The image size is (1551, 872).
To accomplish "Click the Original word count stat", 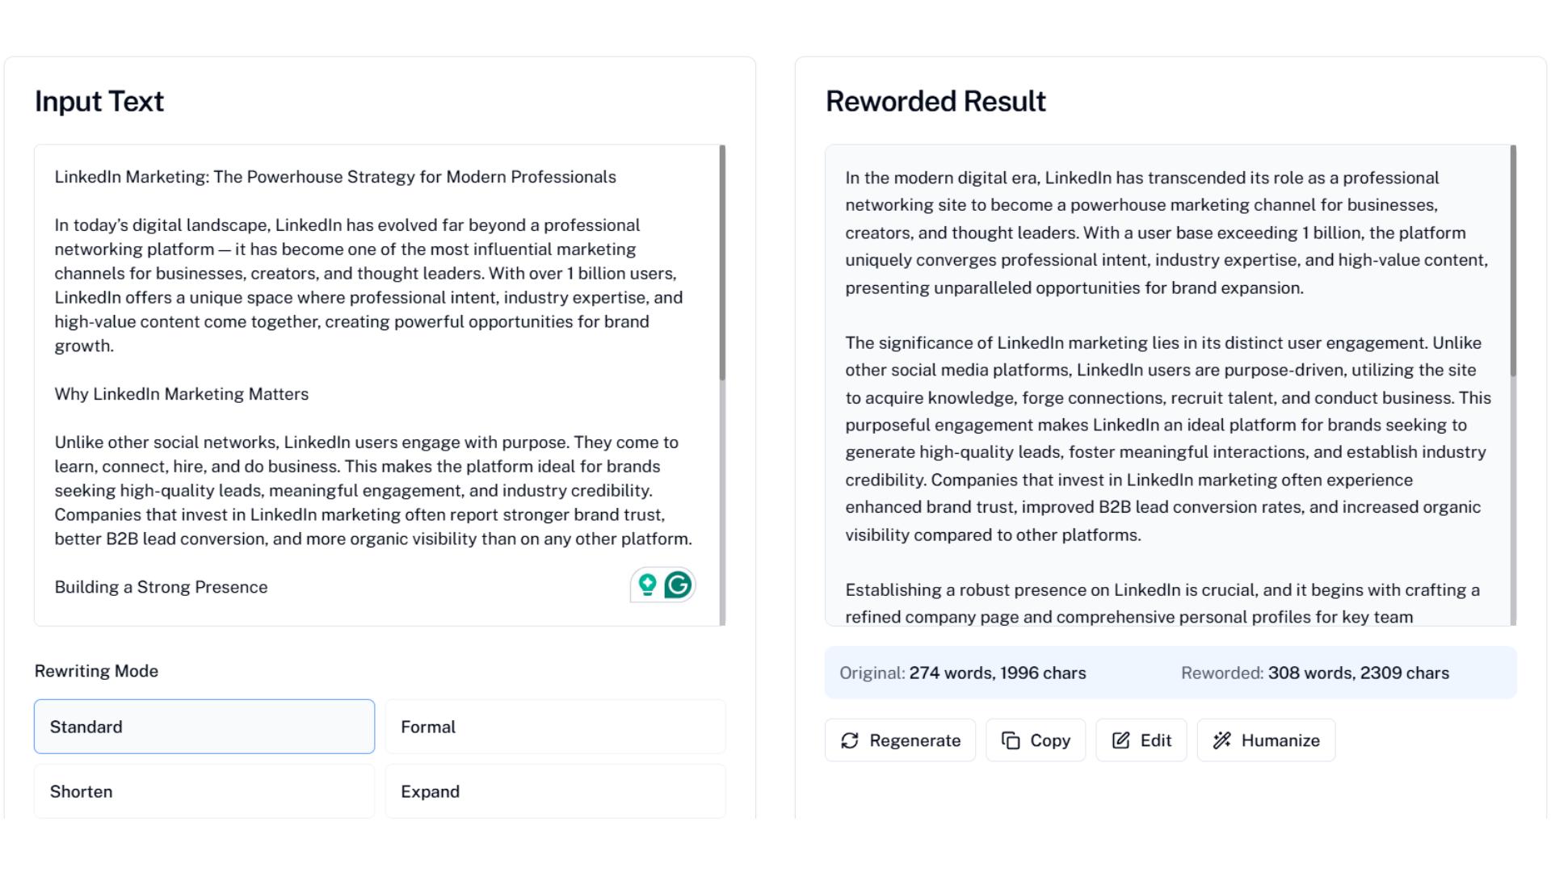I will click(x=962, y=673).
